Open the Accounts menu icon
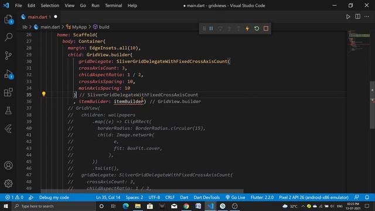 (x=8, y=165)
